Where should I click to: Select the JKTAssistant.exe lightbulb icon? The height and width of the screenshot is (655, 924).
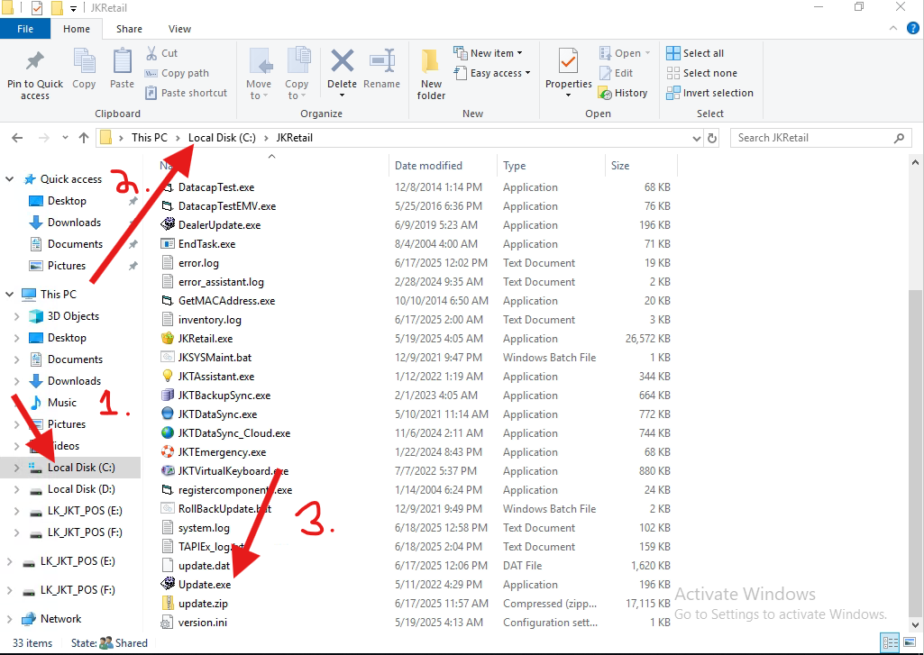click(x=168, y=377)
